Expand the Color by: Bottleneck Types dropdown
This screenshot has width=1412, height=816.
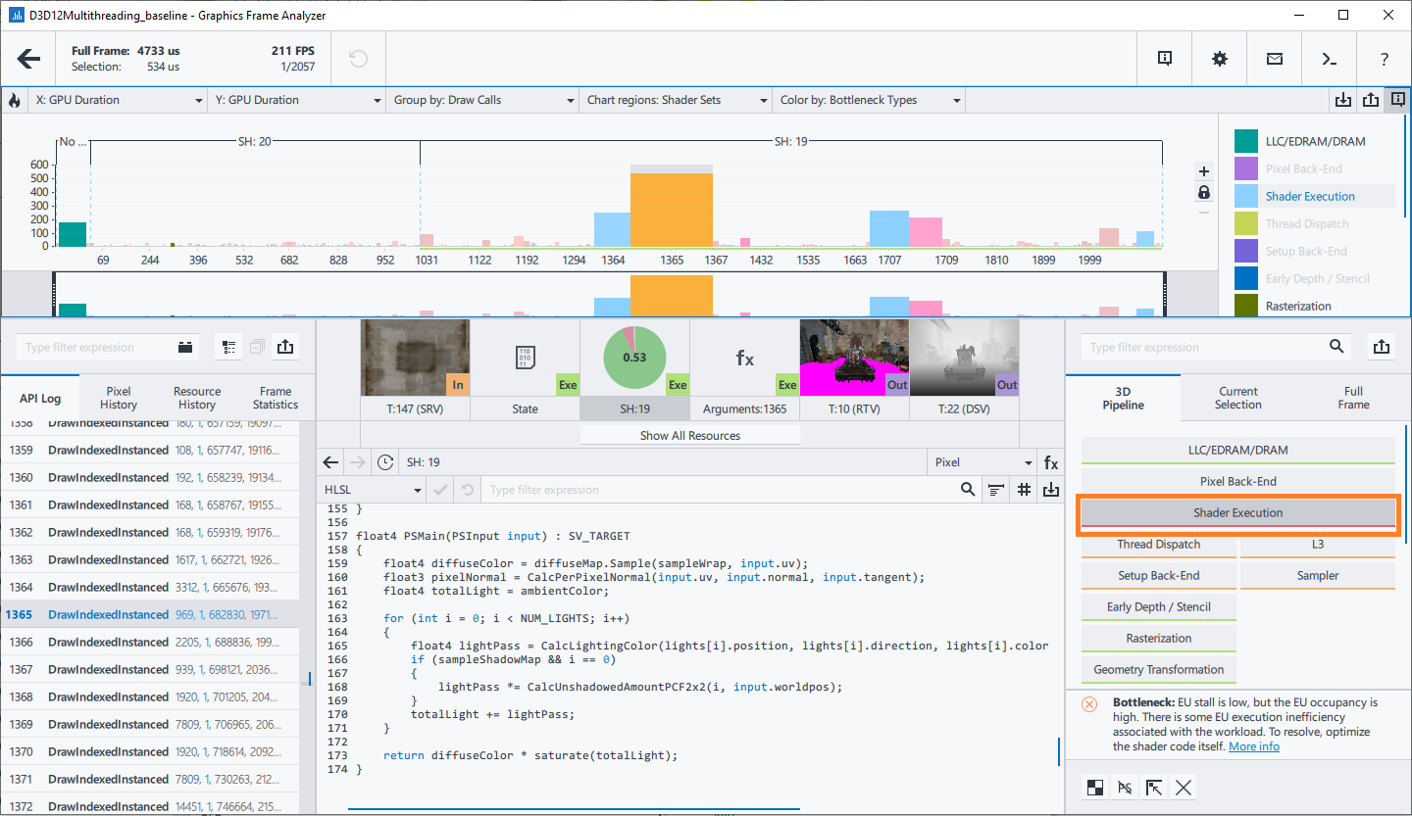[x=870, y=100]
